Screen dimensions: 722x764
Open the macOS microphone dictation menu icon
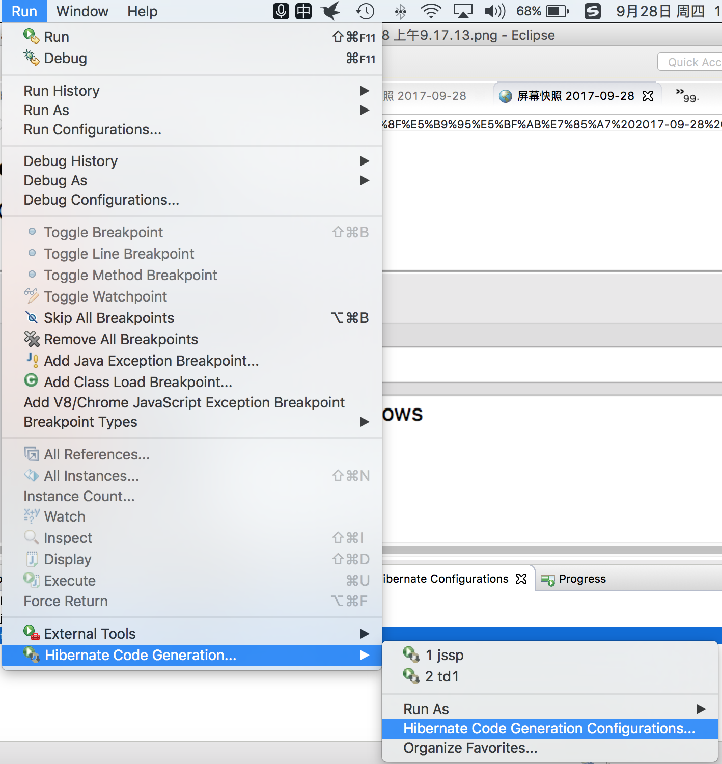[281, 11]
